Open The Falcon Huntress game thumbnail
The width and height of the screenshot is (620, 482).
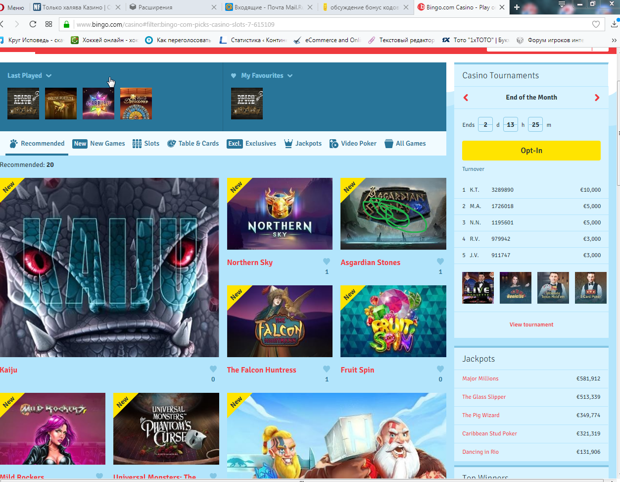(x=280, y=321)
